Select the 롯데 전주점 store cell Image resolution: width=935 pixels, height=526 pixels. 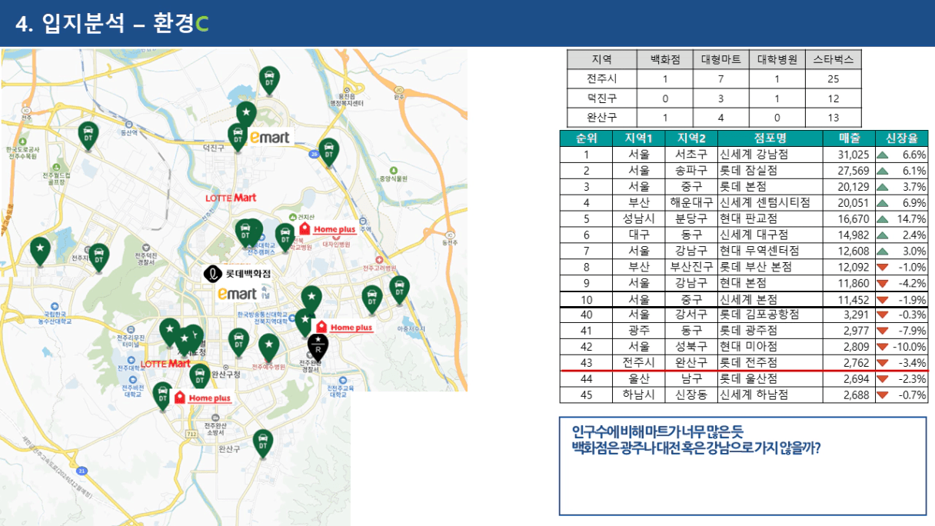pos(770,362)
